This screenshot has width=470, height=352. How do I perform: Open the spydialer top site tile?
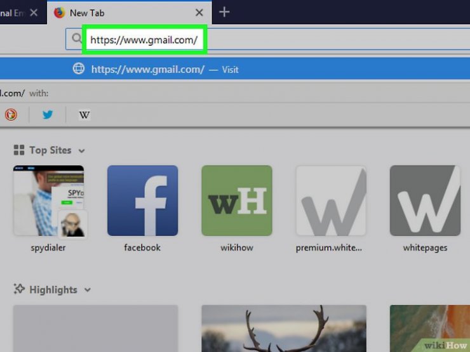point(48,200)
